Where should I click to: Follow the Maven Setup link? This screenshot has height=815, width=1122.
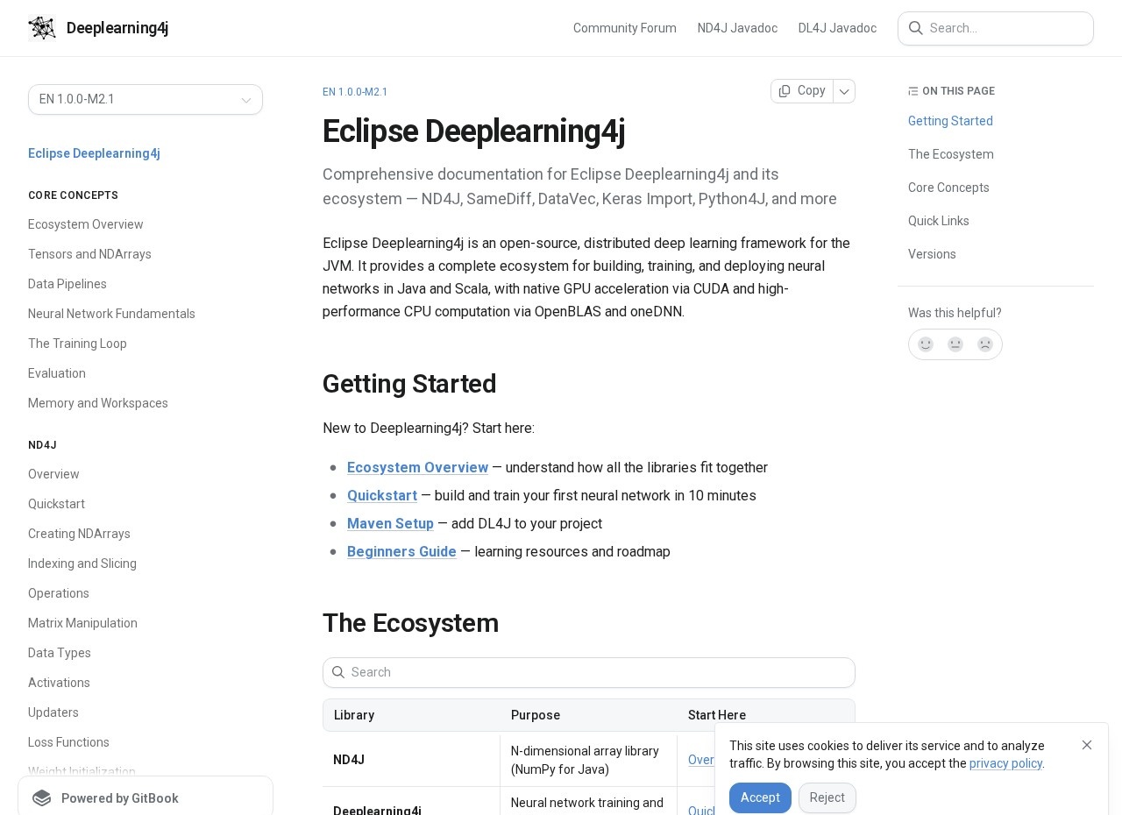click(390, 524)
